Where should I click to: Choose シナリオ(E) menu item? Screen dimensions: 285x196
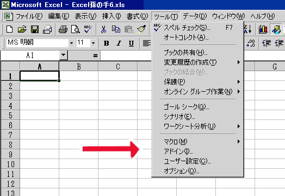[197, 116]
